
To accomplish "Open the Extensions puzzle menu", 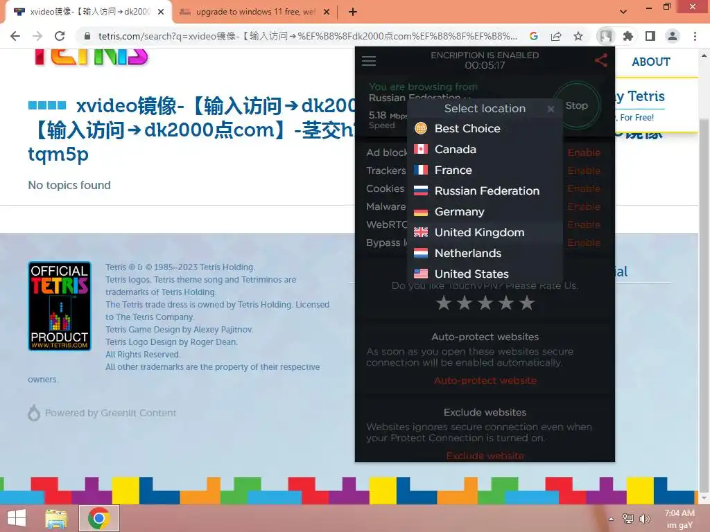I will [628, 36].
